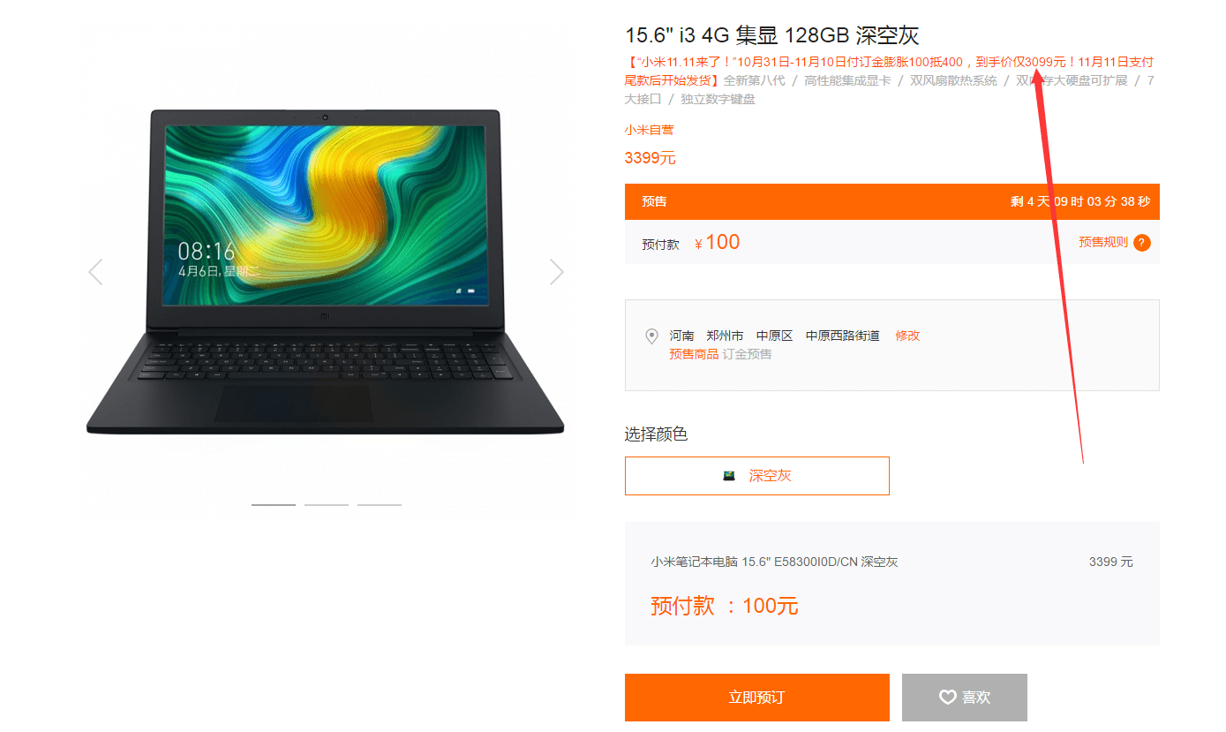Click the location pin icon

pyautogui.click(x=652, y=336)
